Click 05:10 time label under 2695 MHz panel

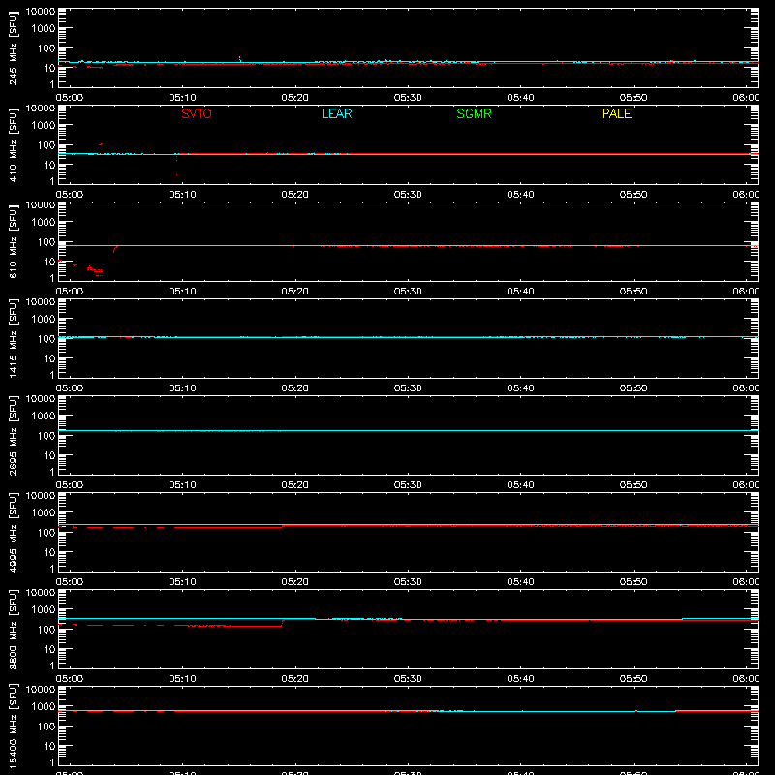[182, 485]
